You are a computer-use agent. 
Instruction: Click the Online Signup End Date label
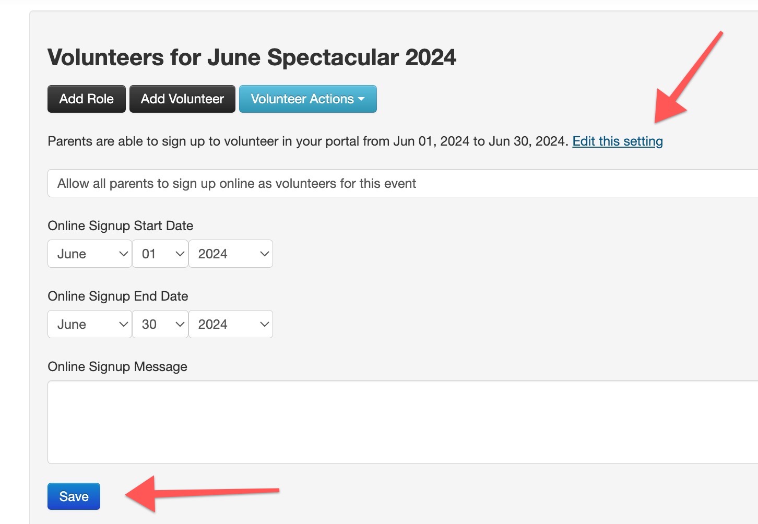click(118, 296)
